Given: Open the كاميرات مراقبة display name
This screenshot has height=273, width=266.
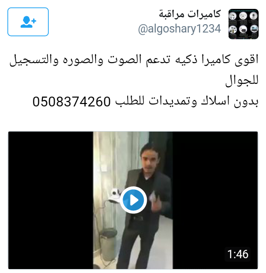Looking at the screenshot, I should 190,14.
